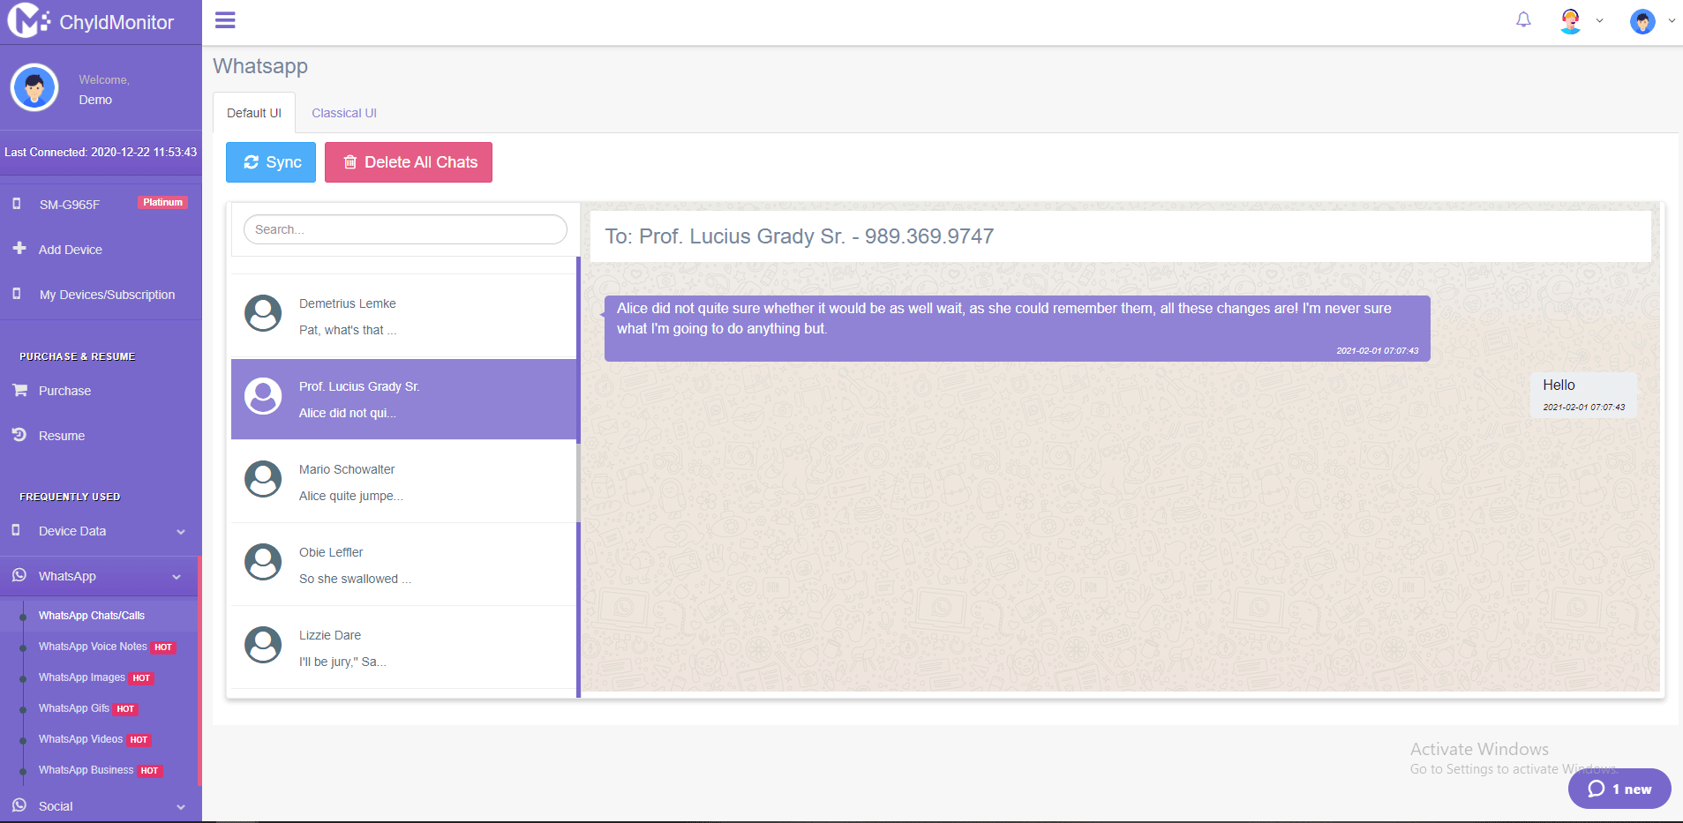Image resolution: width=1683 pixels, height=823 pixels.
Task: Click the Demo profile picture in sidebar
Action: pyautogui.click(x=34, y=87)
